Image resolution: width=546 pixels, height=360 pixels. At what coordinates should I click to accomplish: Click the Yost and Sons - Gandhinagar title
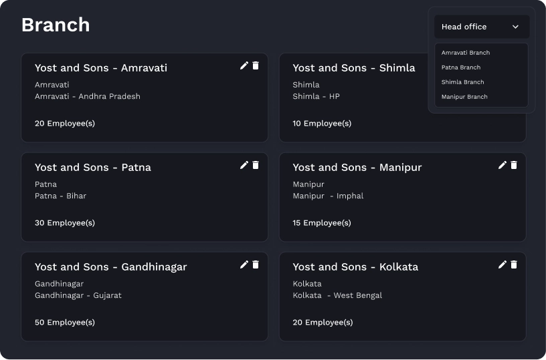[110, 267]
